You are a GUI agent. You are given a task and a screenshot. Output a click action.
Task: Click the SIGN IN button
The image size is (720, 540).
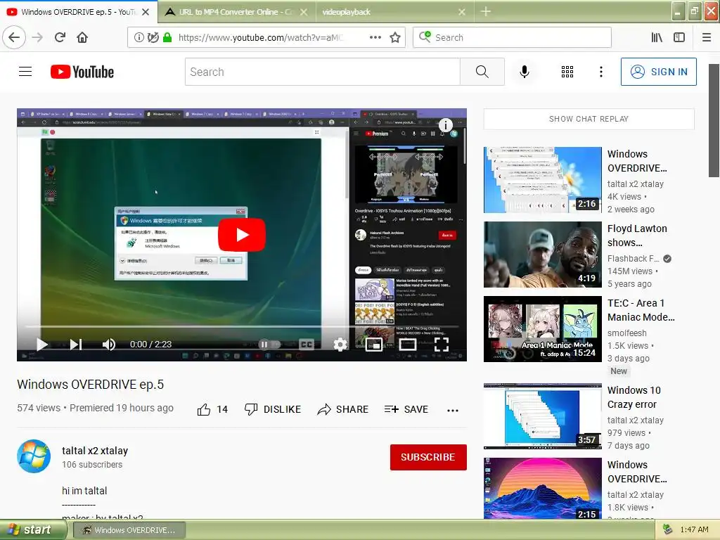pos(658,72)
